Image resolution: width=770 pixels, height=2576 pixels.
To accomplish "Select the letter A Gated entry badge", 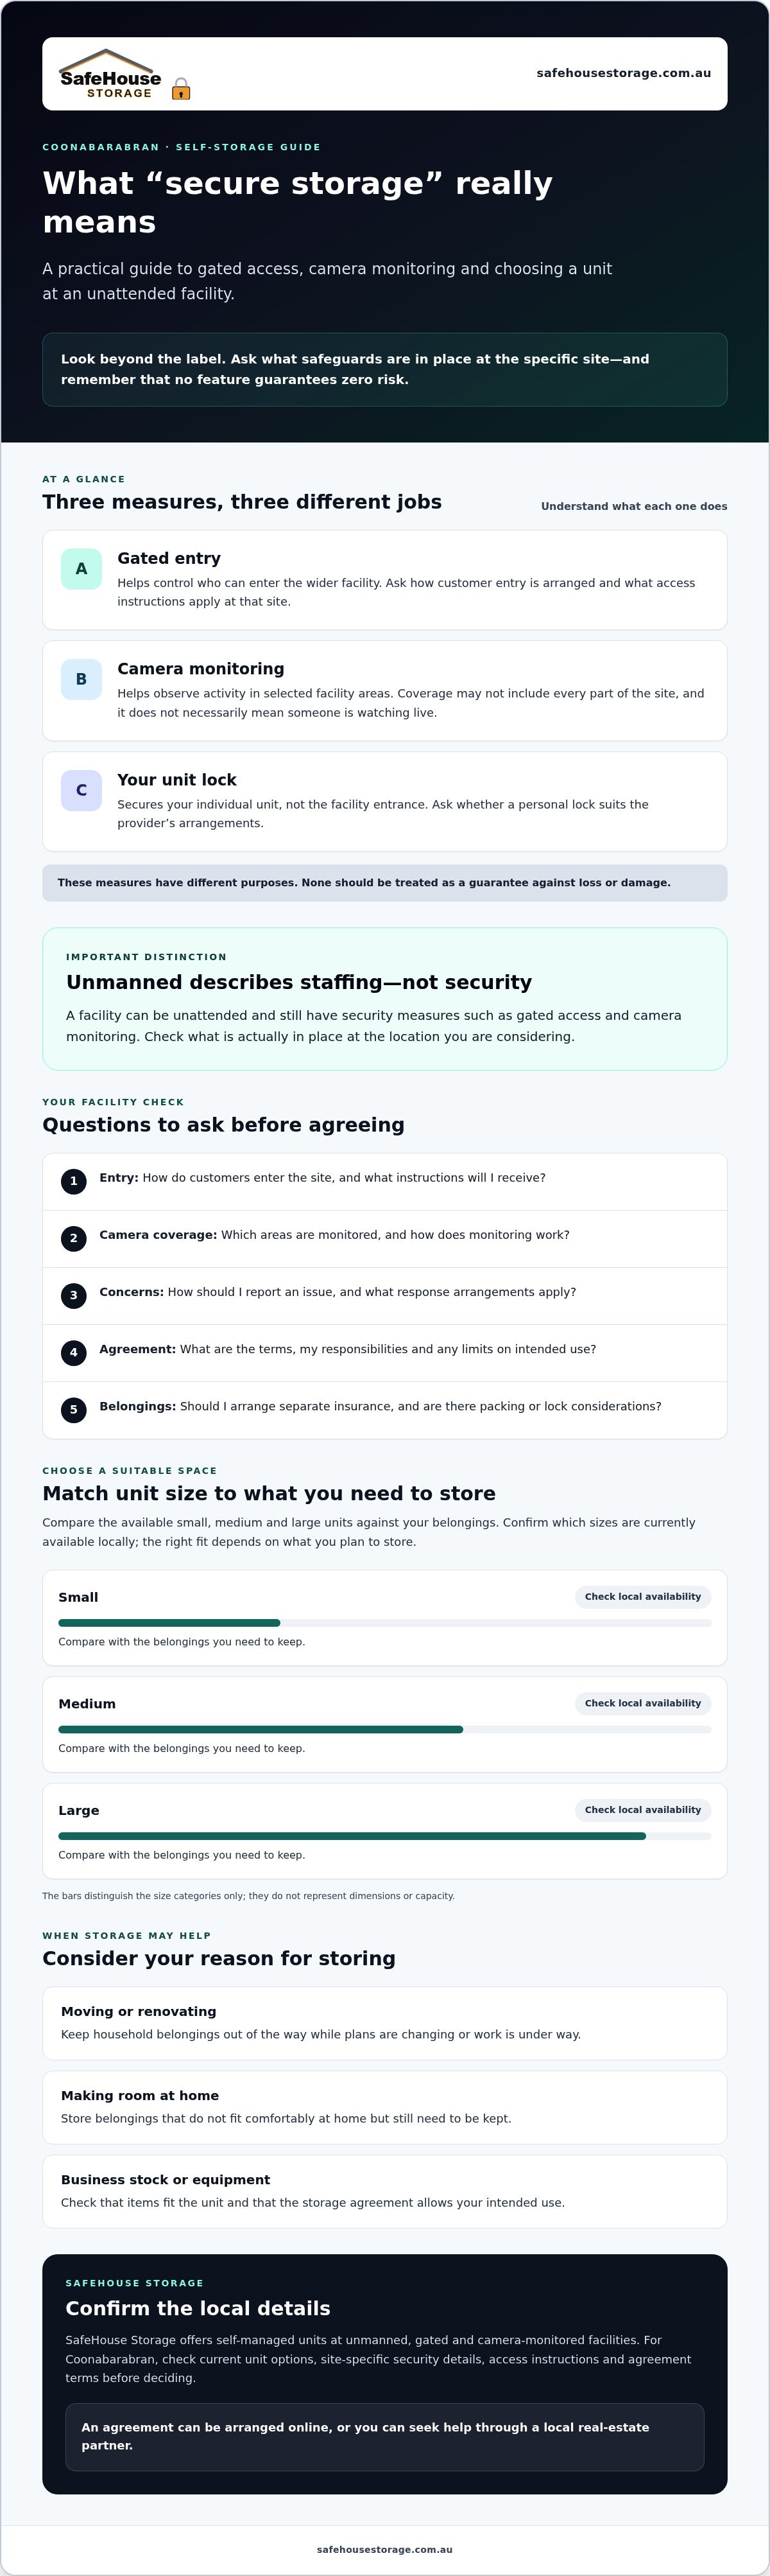I will [x=82, y=569].
